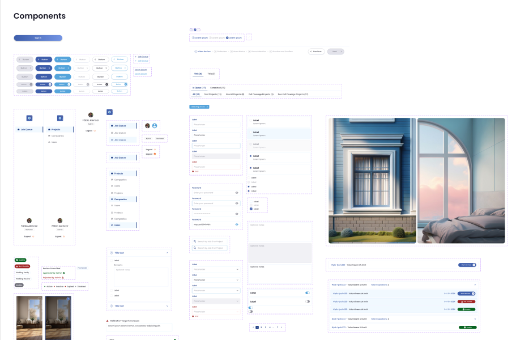Image resolution: width=516 pixels, height=340 pixels.
Task: Enable the blue Label toggle switch
Action: [307, 292]
